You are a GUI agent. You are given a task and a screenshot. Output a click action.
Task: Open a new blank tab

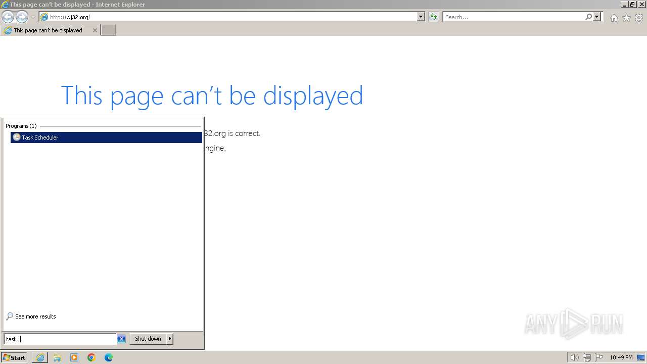pyautogui.click(x=109, y=30)
